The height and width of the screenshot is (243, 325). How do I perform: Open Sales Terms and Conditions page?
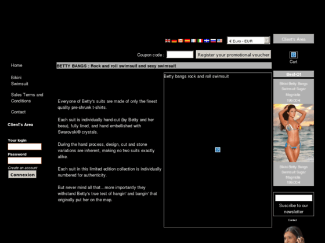(x=27, y=98)
